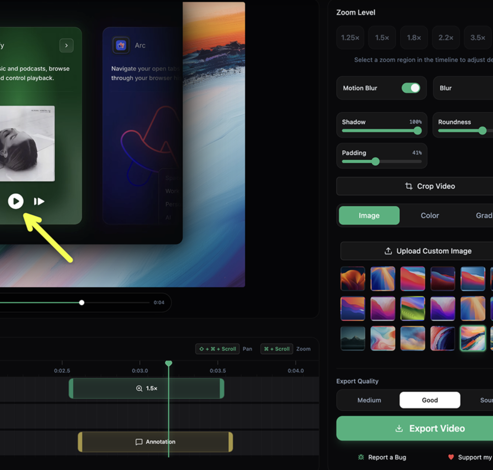493x470 pixels.
Task: Open the Crop Video tool
Action: [x=429, y=186]
